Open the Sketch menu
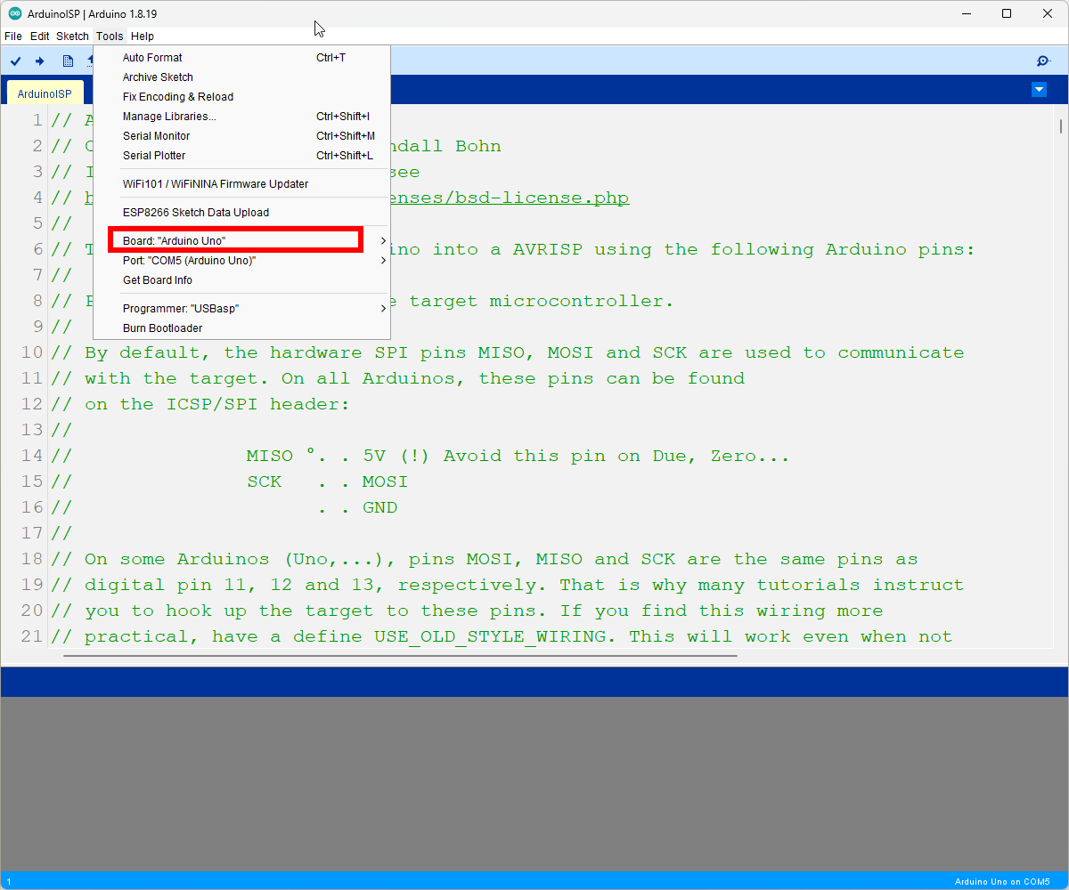The image size is (1069, 890). (x=72, y=36)
